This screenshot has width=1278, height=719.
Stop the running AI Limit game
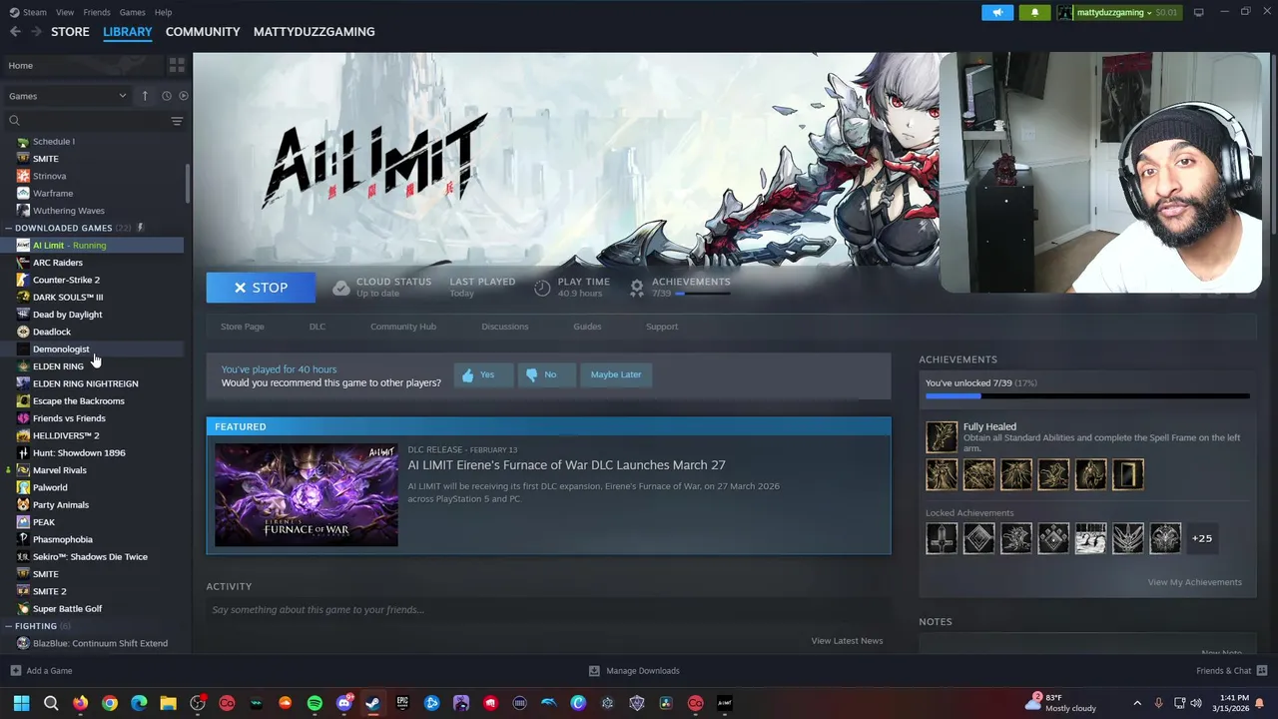[x=261, y=288]
